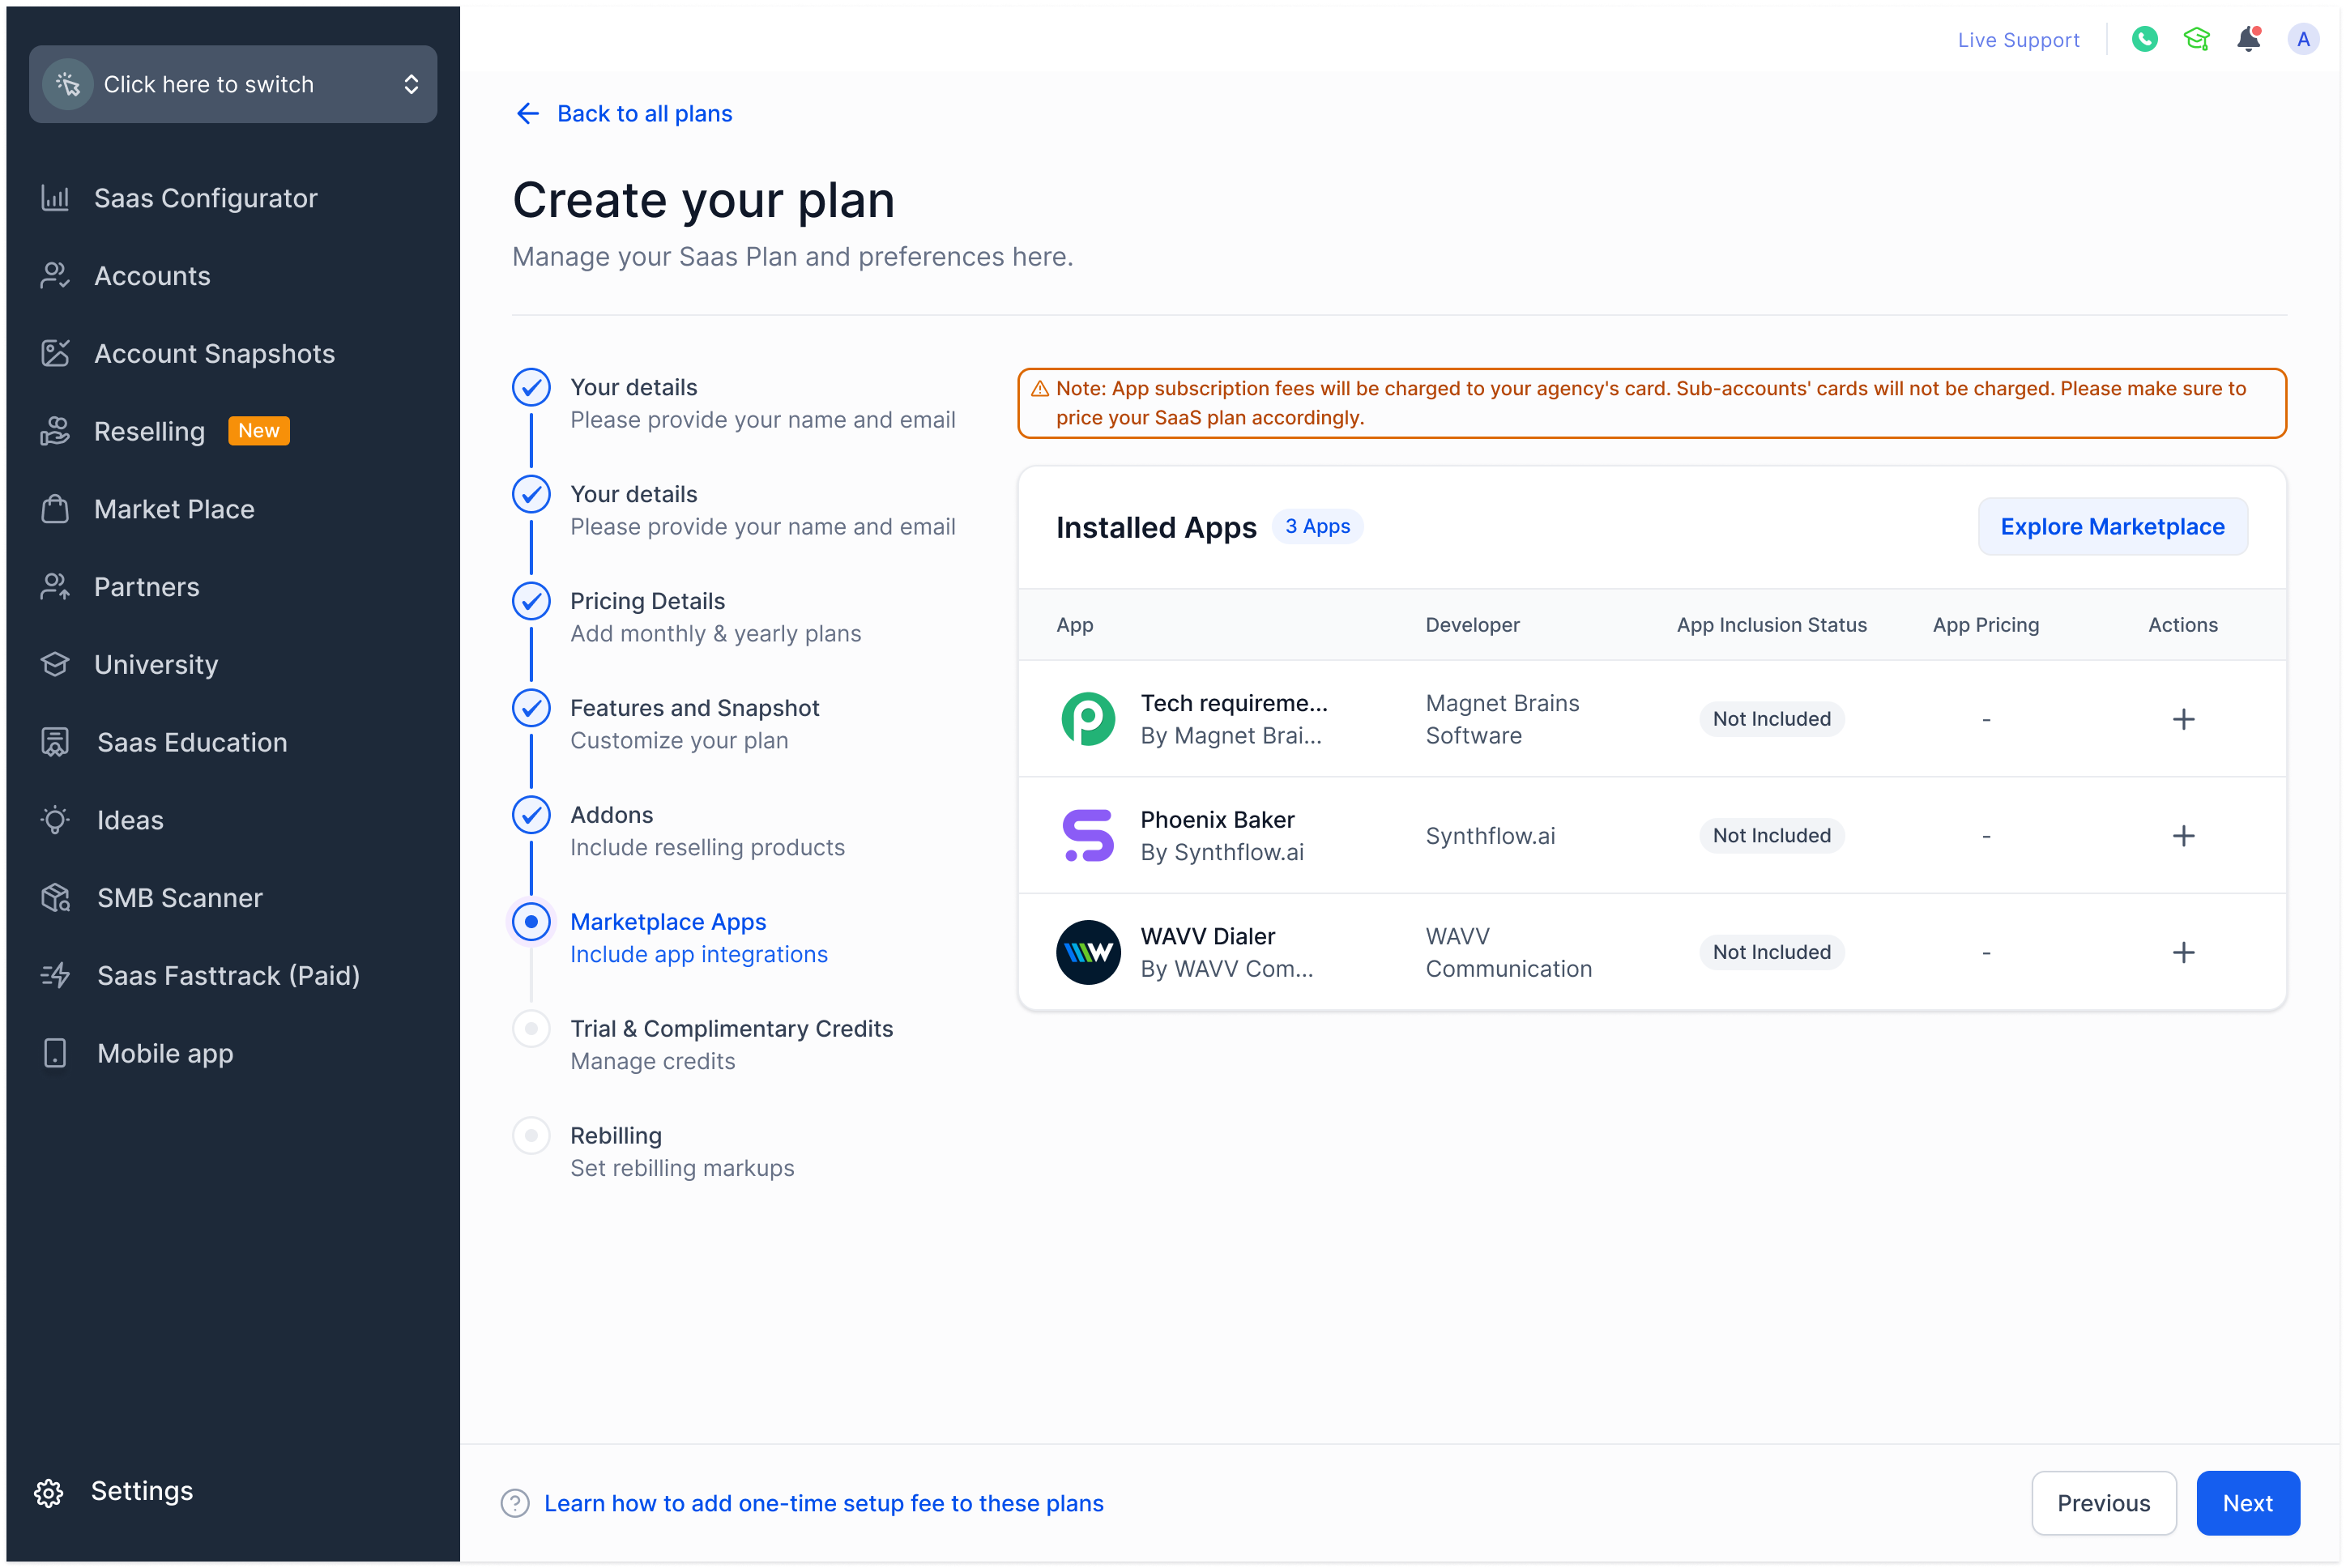Click the green phone call icon

[2144, 39]
